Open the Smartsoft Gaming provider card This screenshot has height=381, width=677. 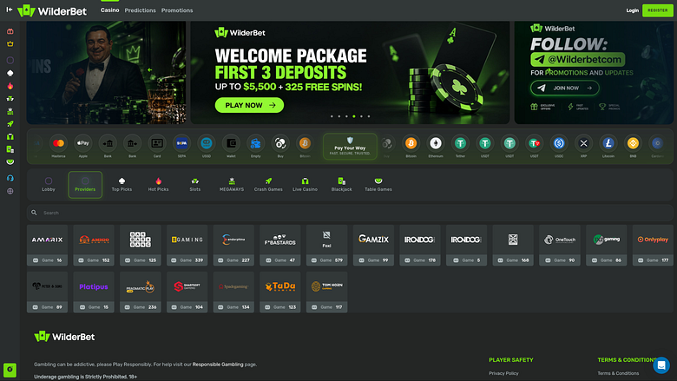pos(187,292)
